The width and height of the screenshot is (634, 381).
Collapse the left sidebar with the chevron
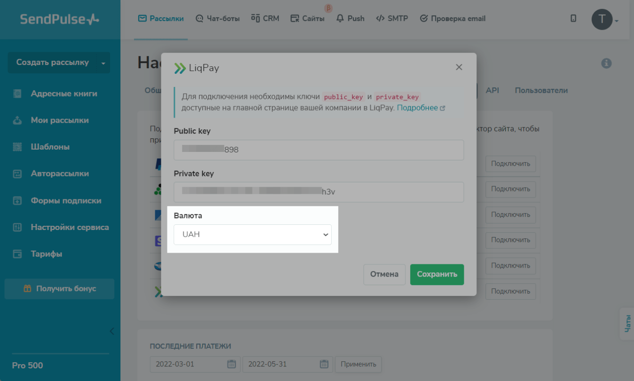pos(111,331)
